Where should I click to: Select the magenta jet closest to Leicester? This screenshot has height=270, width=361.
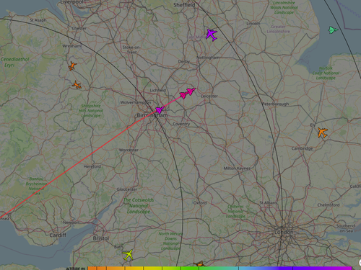(x=191, y=91)
